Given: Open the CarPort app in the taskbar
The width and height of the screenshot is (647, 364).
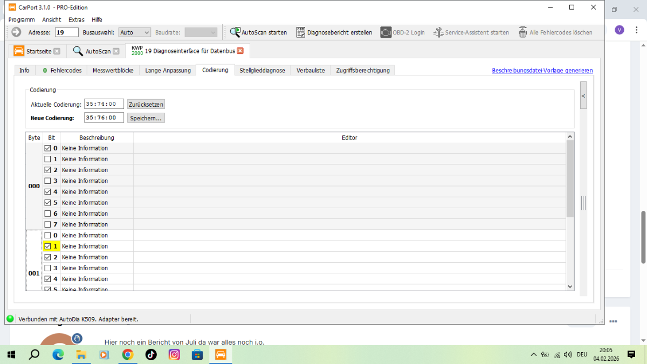Looking at the screenshot, I should [221, 354].
